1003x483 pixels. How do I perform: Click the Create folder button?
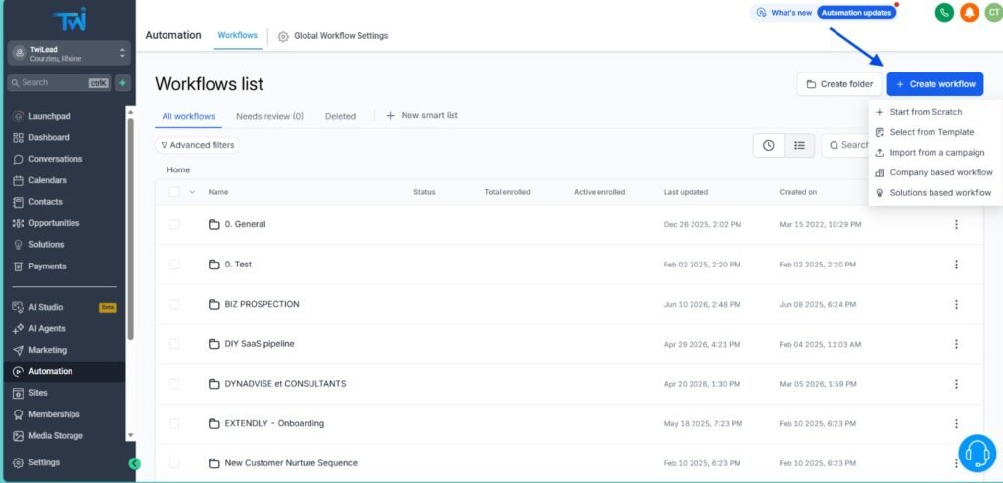839,84
